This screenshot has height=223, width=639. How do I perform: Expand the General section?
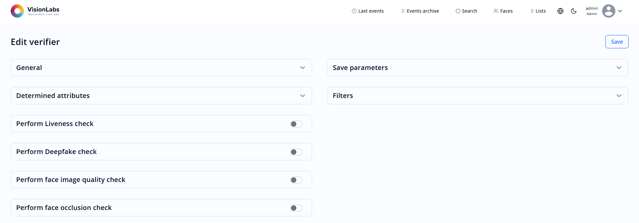coord(303,68)
